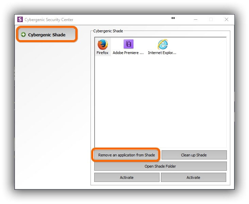Click the greyed-out maximize window button
The image size is (249, 204).
click(x=211, y=20)
